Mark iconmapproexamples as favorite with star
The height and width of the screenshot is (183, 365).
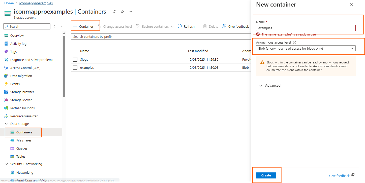122,12
